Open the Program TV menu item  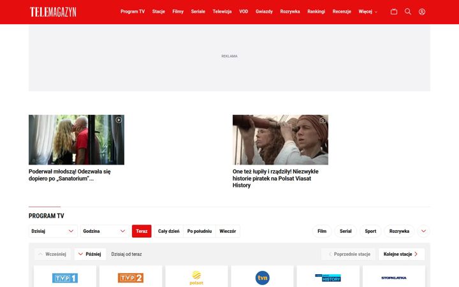pyautogui.click(x=133, y=11)
